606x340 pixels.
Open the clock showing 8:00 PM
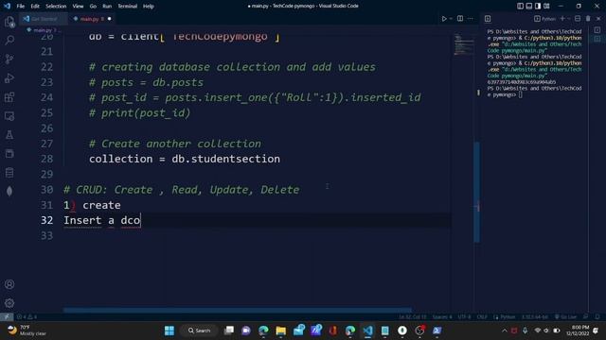(x=578, y=331)
